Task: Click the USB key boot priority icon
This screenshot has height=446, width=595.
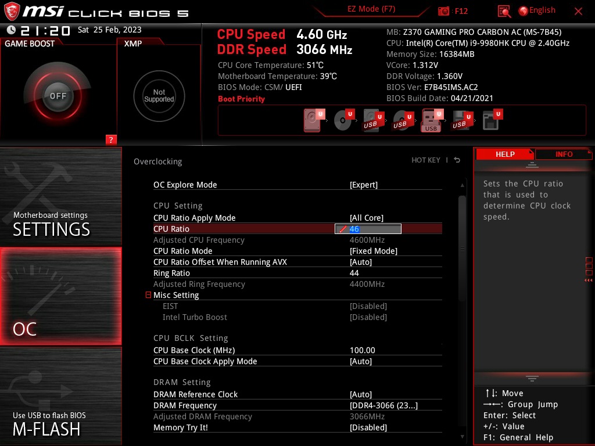Action: tap(432, 121)
